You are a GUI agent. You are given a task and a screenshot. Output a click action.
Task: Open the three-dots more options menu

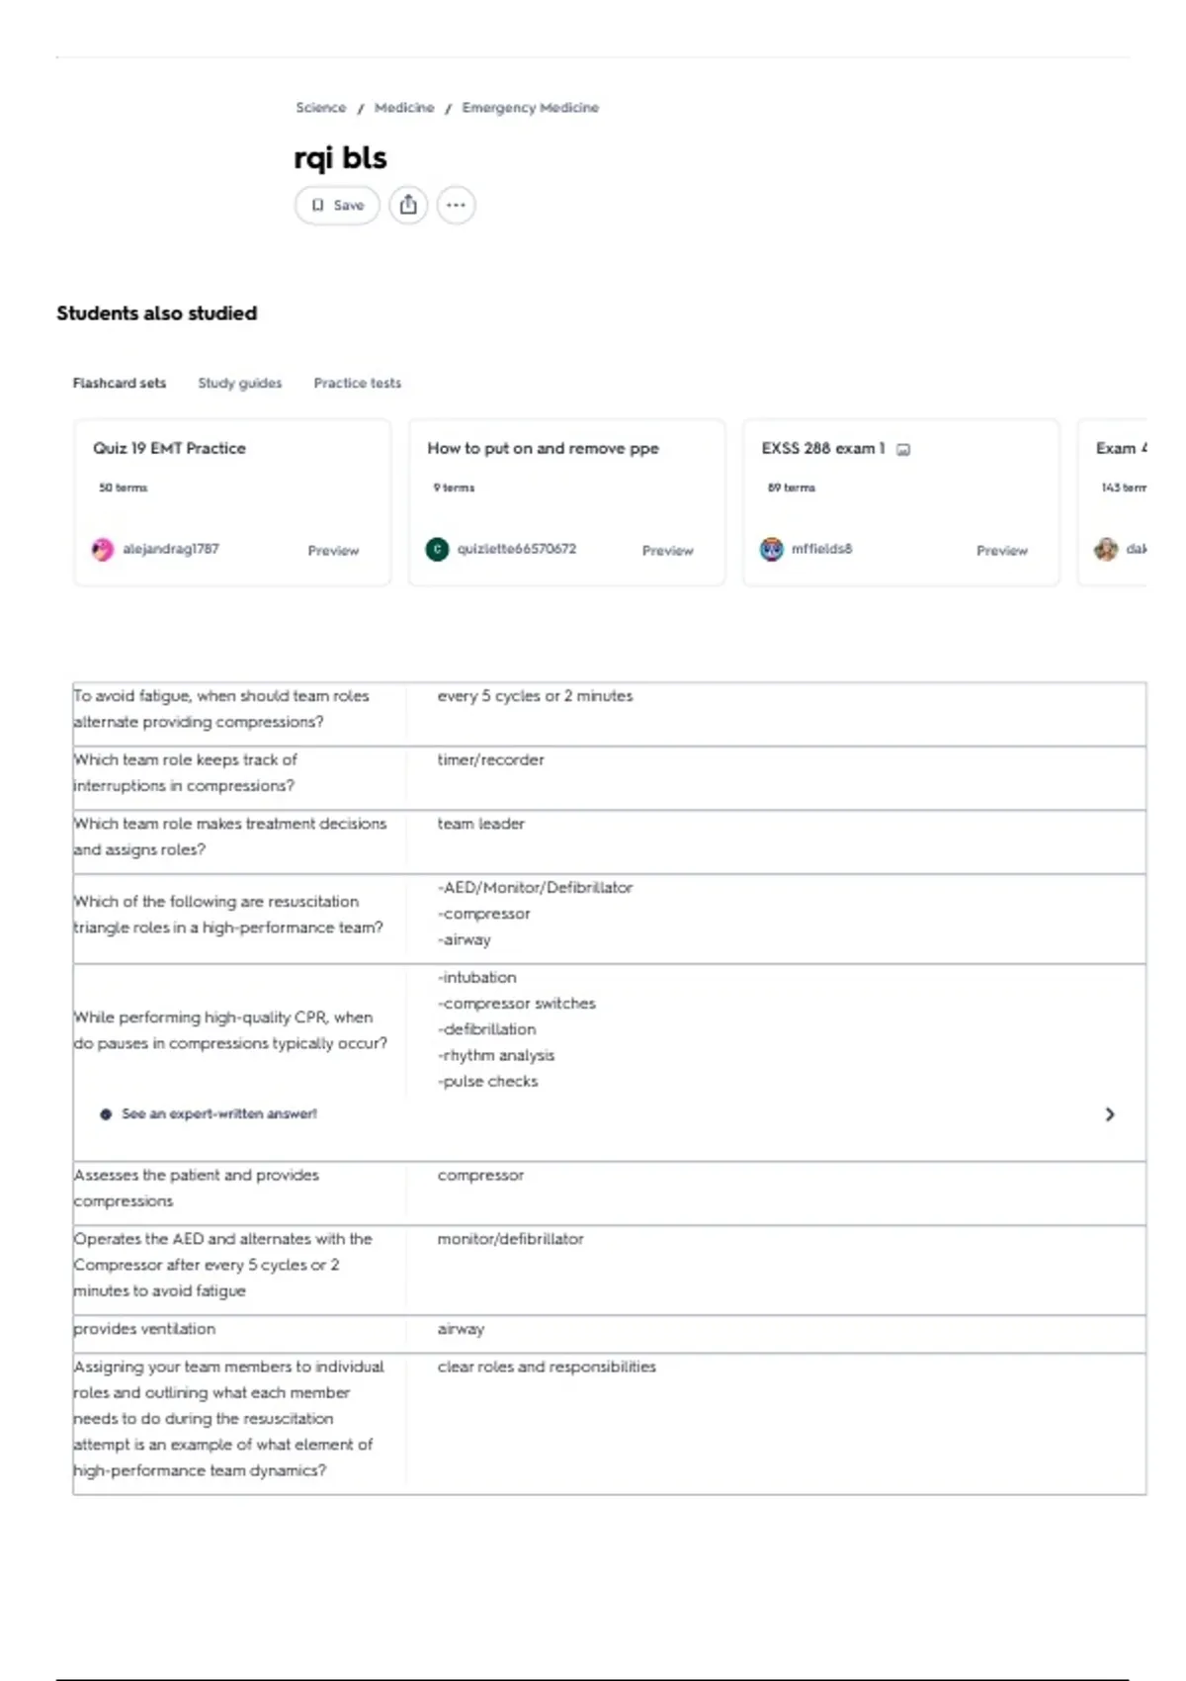click(456, 206)
